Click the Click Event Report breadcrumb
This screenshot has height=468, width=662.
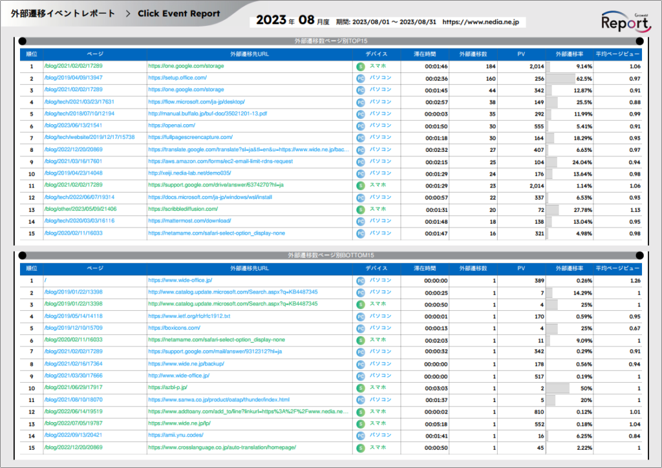pyautogui.click(x=178, y=14)
